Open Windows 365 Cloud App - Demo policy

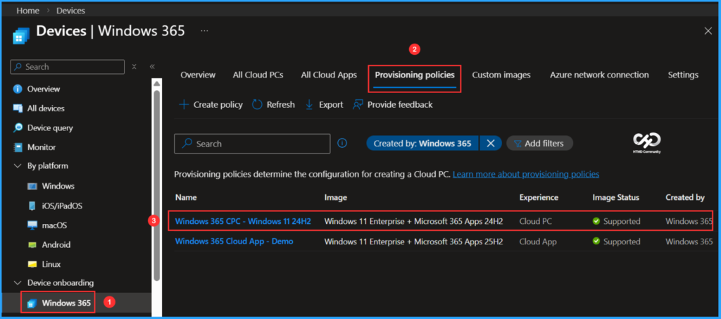tap(234, 242)
